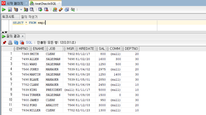Click the PRESIDENT job cell
This screenshot has height=115, width=206.
[x=54, y=90]
